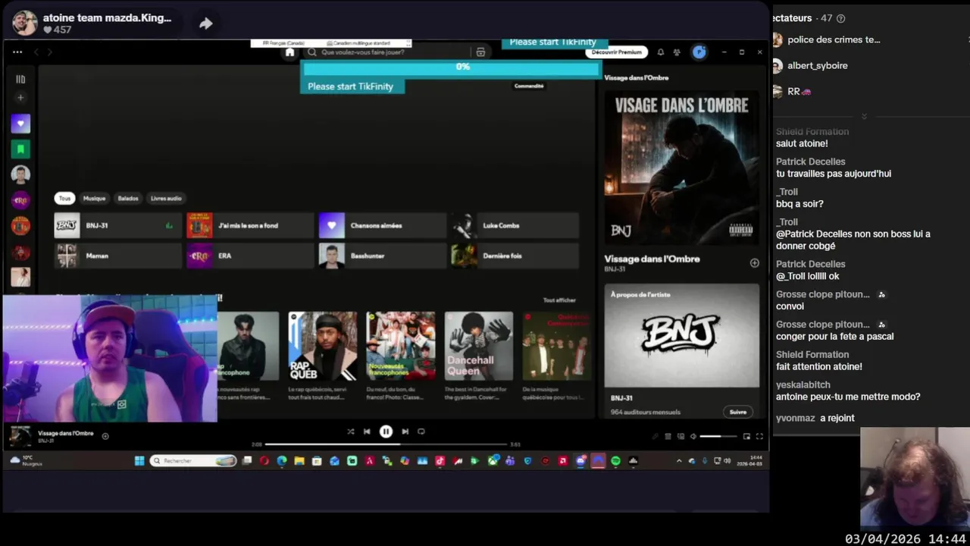Enter fullscreen with the expand icon

coord(759,436)
